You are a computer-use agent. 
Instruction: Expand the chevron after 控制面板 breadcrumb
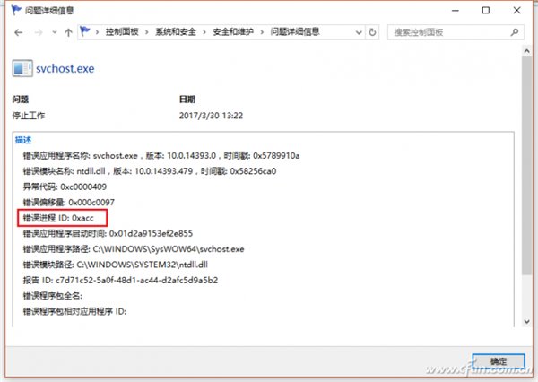click(146, 31)
